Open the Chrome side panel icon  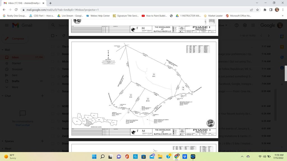(271, 10)
